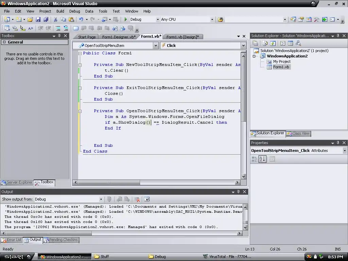The width and height of the screenshot is (348, 261).
Task: Toggle Word Wrap in Output window
Action: coord(147,199)
